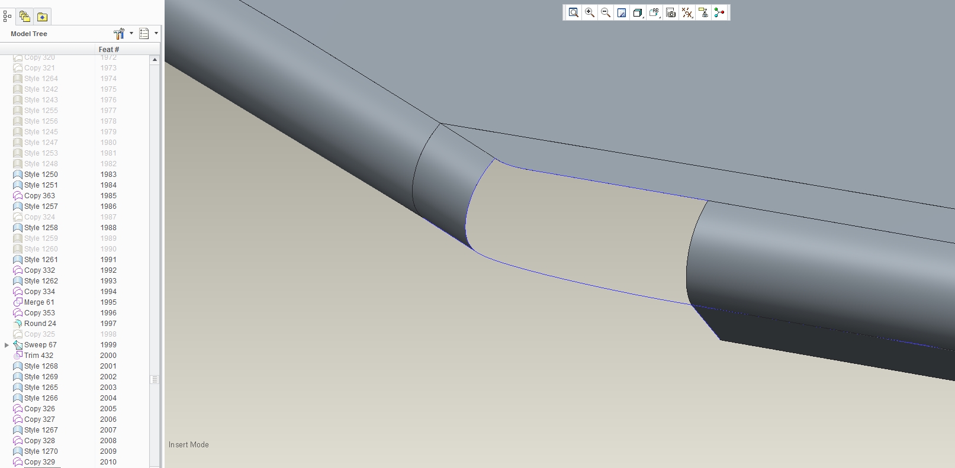The width and height of the screenshot is (955, 468).
Task: Select Style 1270 feature
Action: [36, 451]
